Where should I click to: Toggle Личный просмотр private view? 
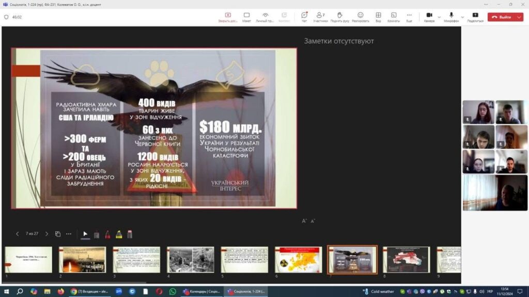pyautogui.click(x=265, y=17)
